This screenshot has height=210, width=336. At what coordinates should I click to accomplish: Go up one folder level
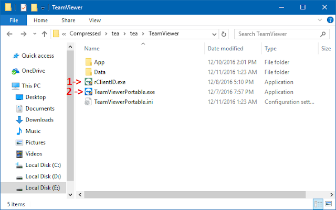coord(44,34)
